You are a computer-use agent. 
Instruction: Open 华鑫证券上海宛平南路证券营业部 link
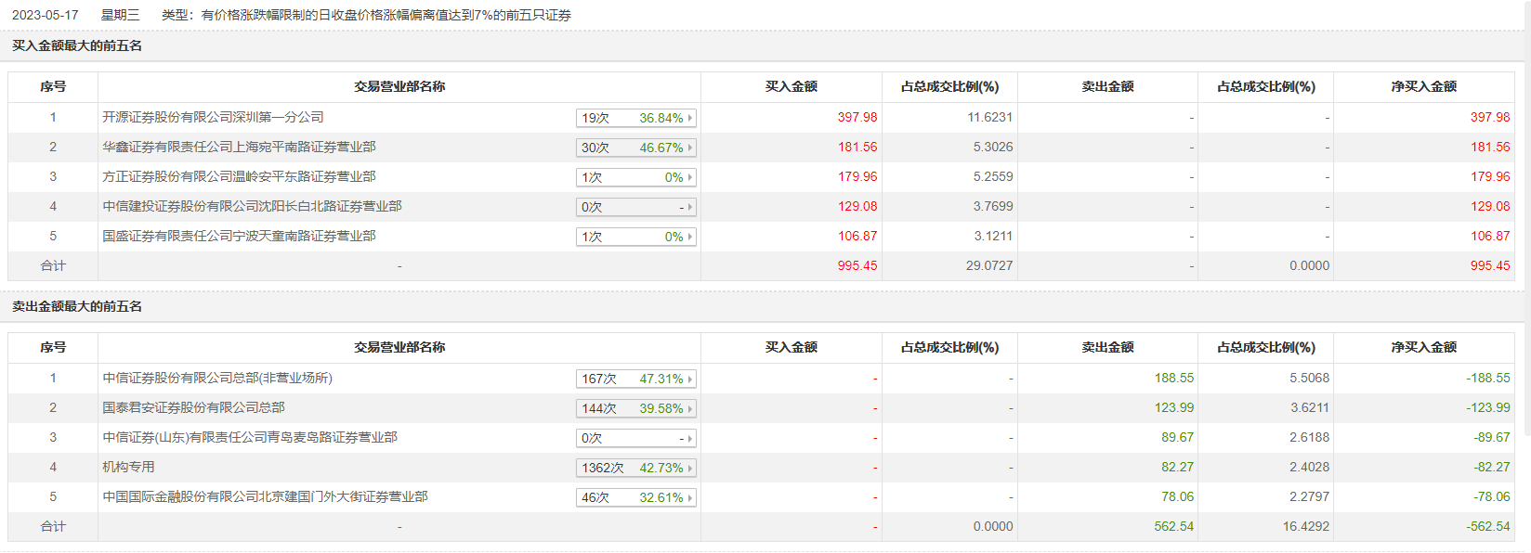point(239,147)
